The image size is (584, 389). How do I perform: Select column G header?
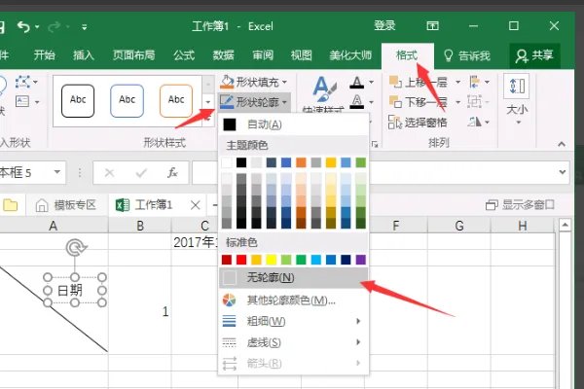tap(458, 226)
